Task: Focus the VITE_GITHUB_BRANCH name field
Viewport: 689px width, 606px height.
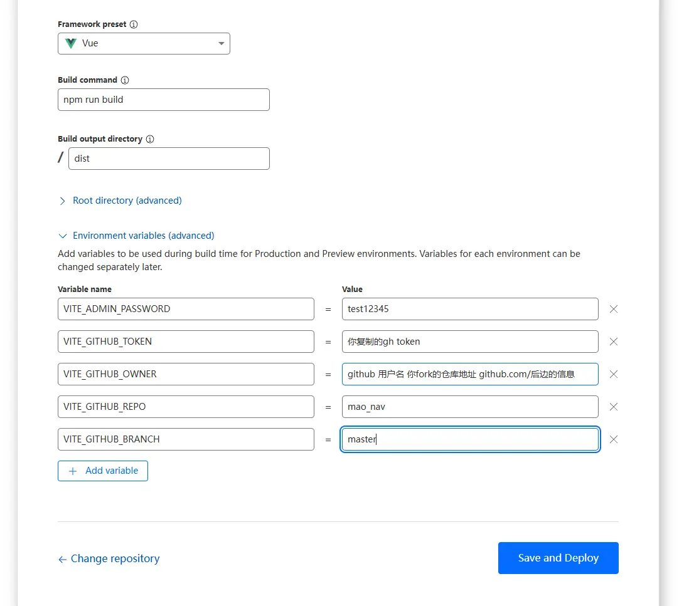Action: 186,439
